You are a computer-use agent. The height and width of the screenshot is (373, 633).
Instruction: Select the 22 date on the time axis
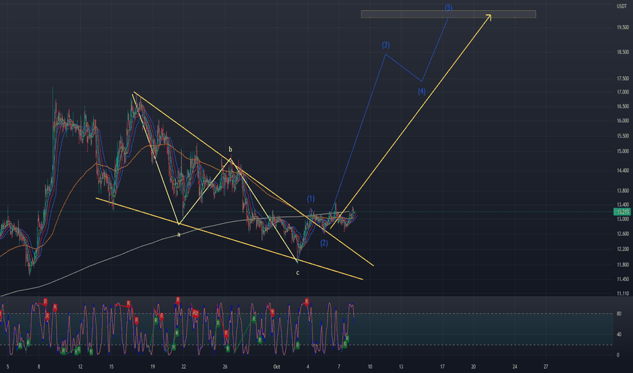coord(183,367)
